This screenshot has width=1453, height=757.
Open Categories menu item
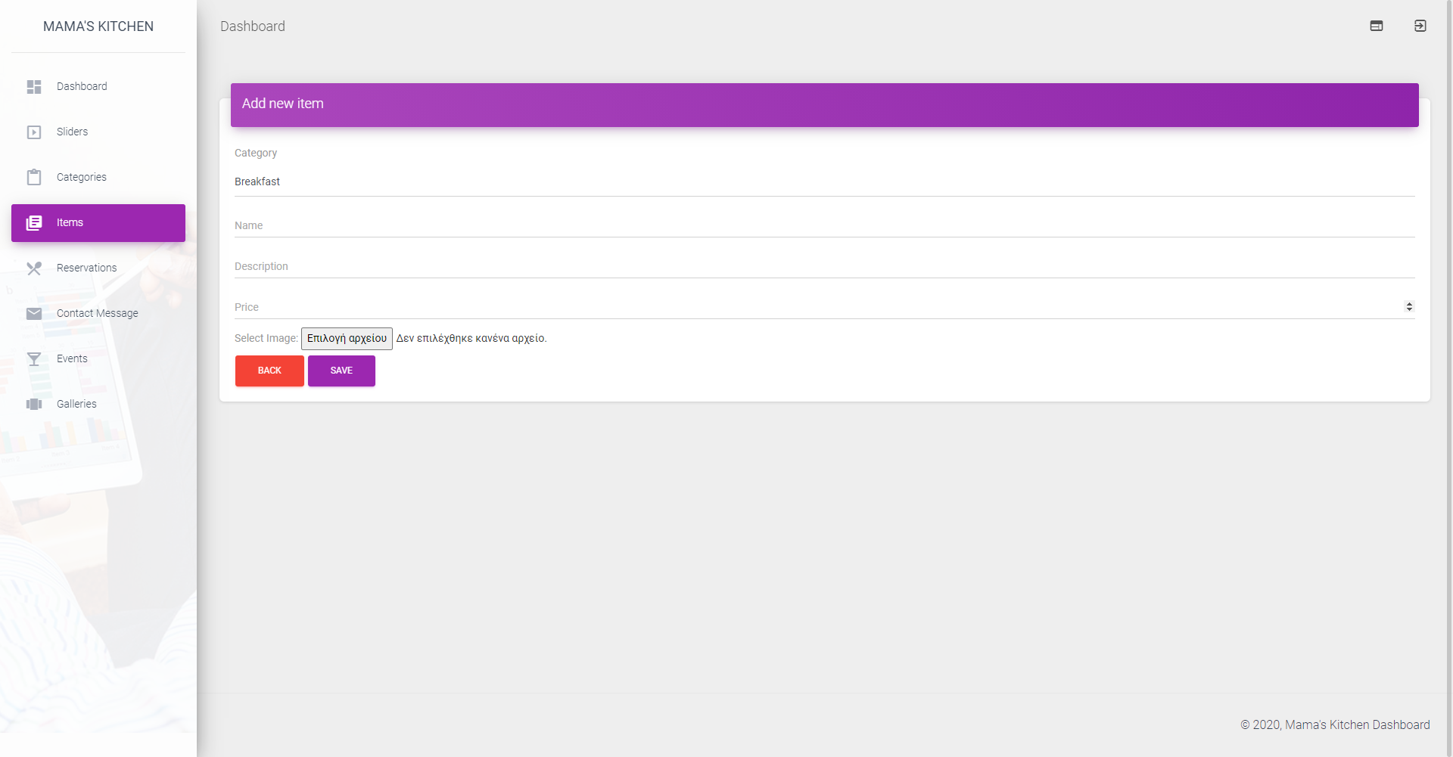pyautogui.click(x=98, y=178)
